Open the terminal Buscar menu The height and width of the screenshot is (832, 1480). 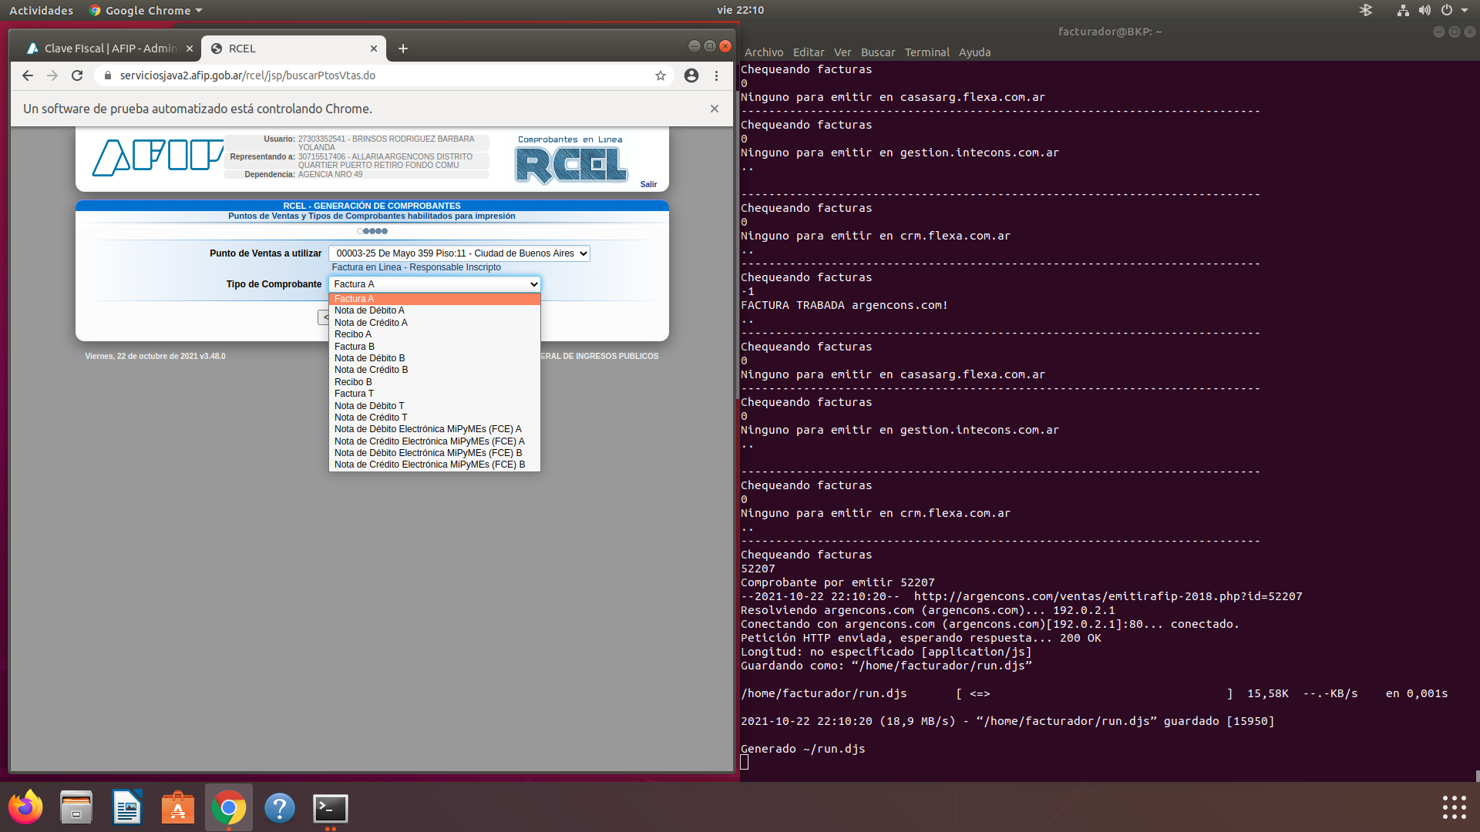878,52
